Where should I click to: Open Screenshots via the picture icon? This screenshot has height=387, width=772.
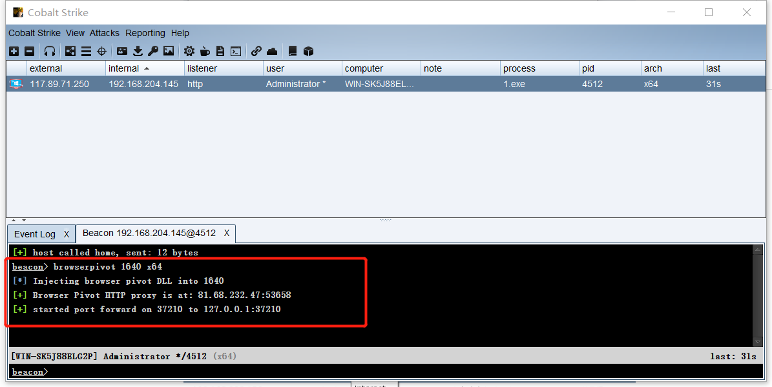click(169, 51)
